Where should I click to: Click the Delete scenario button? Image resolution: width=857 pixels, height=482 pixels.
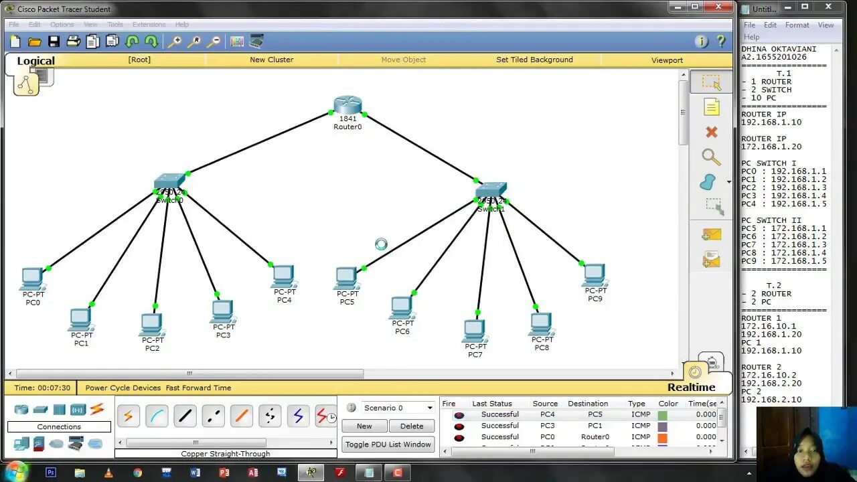412,426
